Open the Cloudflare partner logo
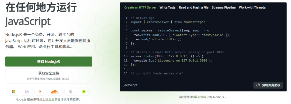 pos(54,92)
